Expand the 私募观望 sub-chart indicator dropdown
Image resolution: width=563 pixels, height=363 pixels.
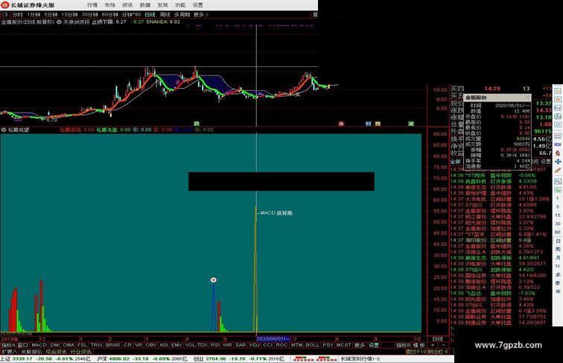4,130
